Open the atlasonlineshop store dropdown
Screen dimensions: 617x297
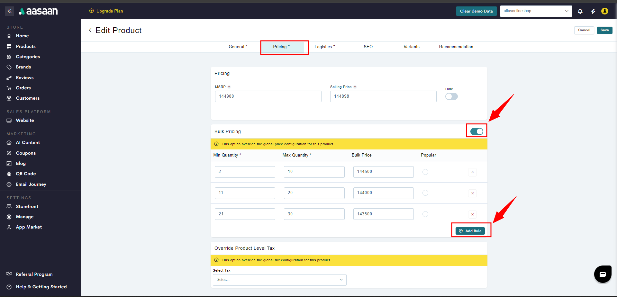(x=536, y=11)
